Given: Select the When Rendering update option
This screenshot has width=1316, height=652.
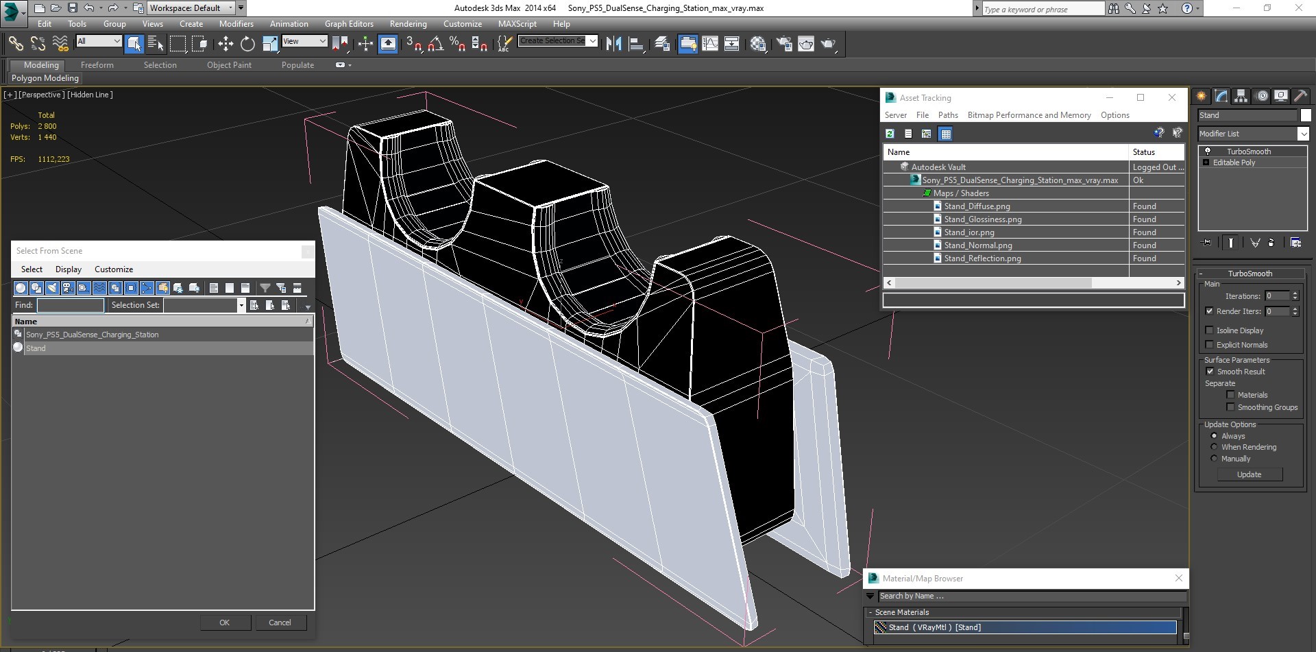Looking at the screenshot, I should 1214,447.
